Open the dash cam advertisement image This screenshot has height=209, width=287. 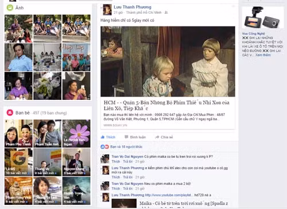tap(263, 17)
